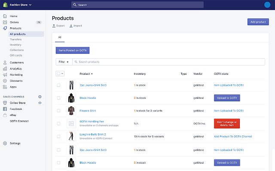This screenshot has height=171, width=275.
Task: View online store via eye icon
Action: [x=40, y=103]
